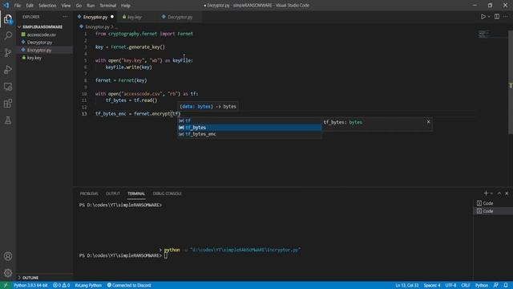Create new terminal with plus icon

(486, 193)
